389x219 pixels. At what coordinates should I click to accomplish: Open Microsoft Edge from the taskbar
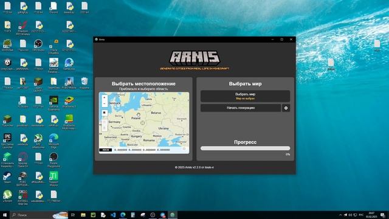click(x=123, y=215)
